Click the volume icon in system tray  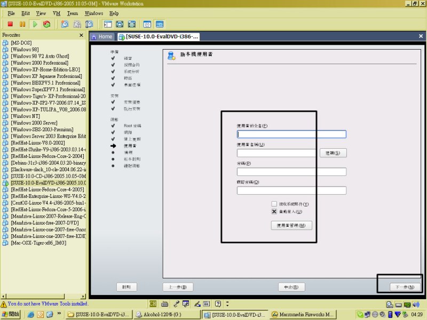[383, 315]
